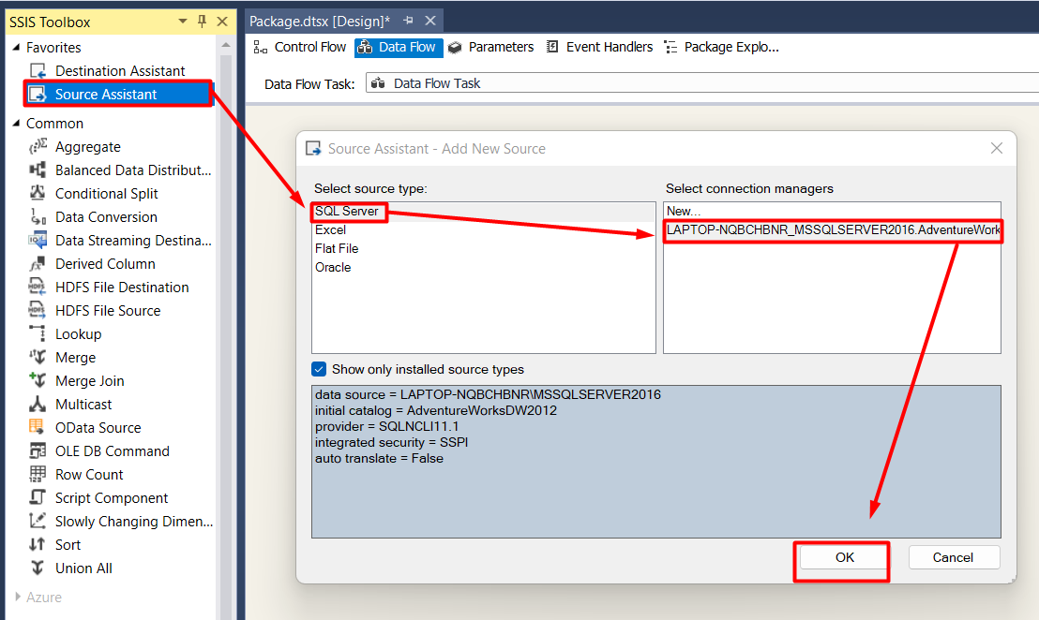Select Excel source type
The width and height of the screenshot is (1039, 620).
point(484,229)
